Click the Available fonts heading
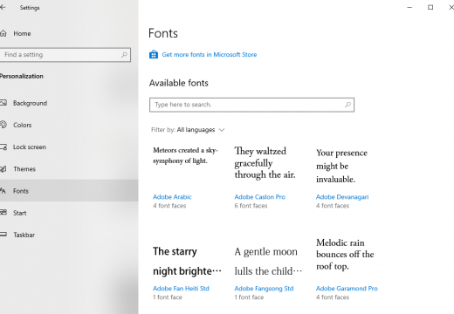 [x=179, y=83]
